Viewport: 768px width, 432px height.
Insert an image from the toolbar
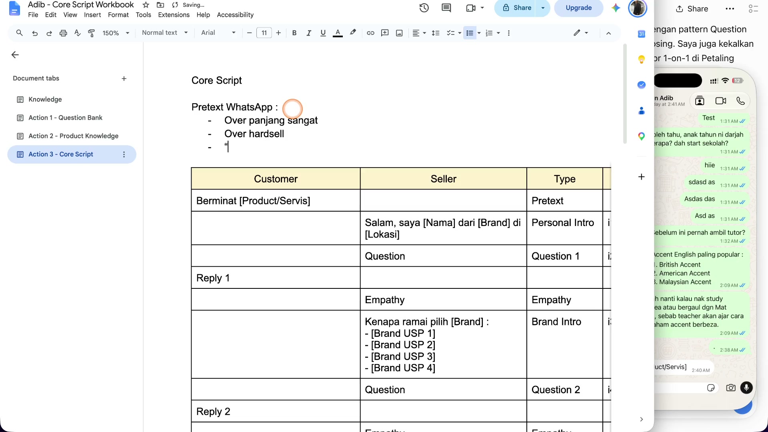399,33
